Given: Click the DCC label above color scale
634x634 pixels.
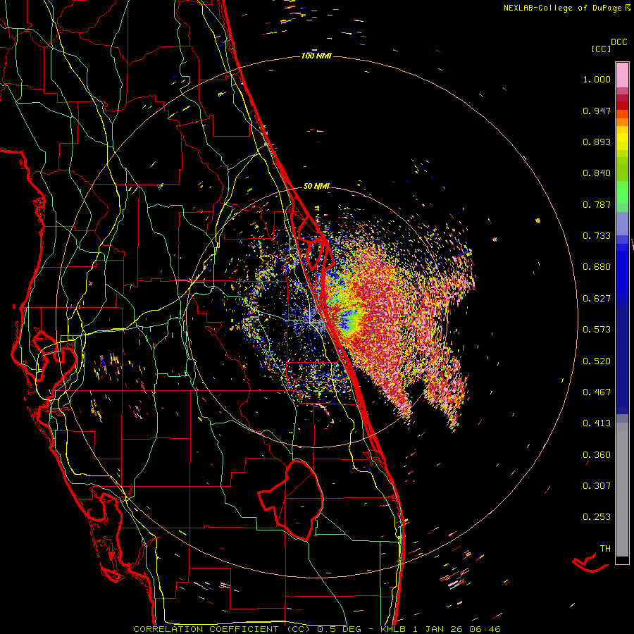Looking at the screenshot, I should point(619,42).
